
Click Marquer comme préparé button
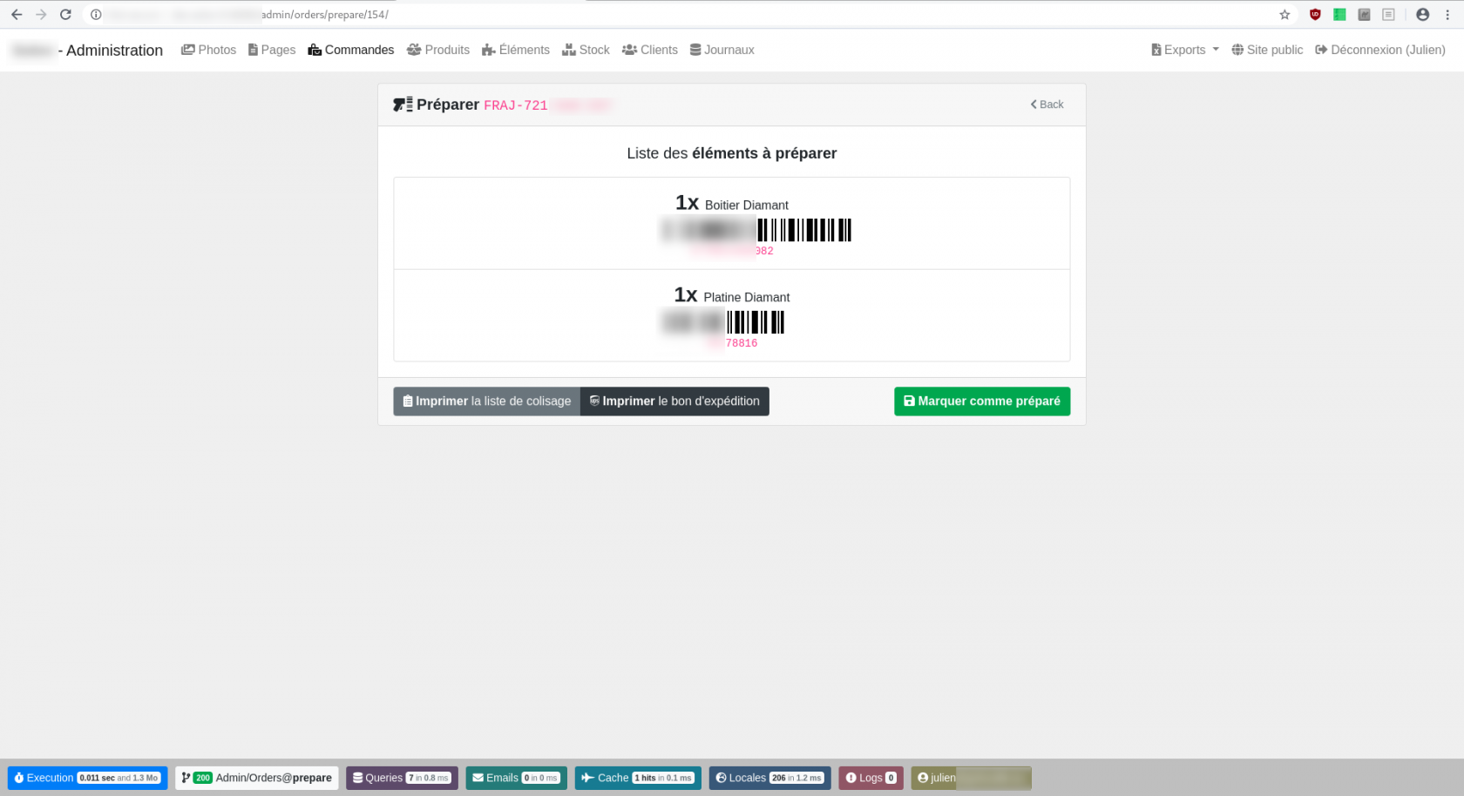[x=982, y=401]
